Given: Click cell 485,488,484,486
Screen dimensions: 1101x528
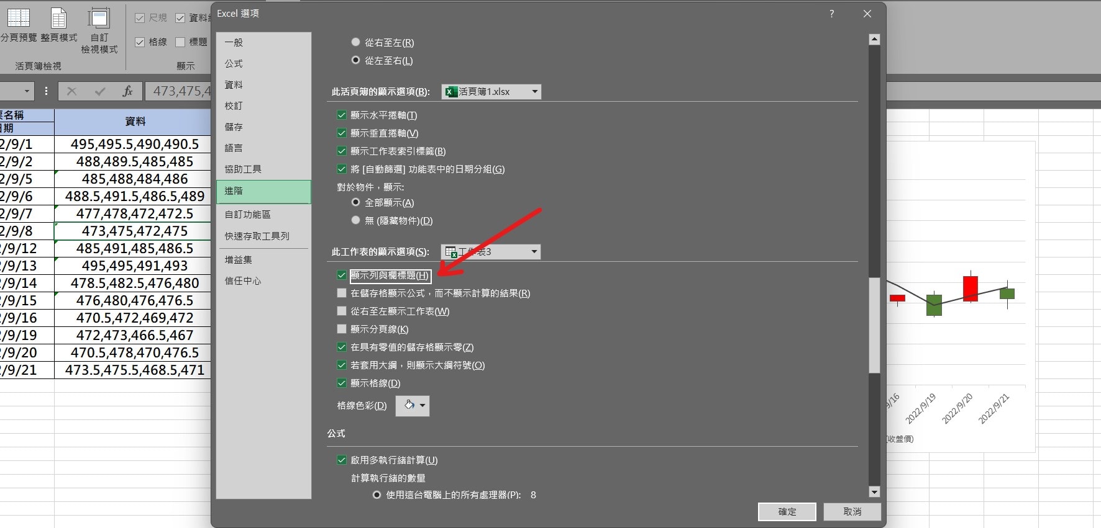Looking at the screenshot, I should [134, 179].
